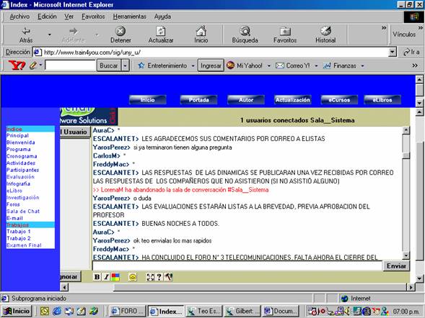Toggle bold text in chat toolbar
This screenshot has width=425, height=318.
click(97, 277)
